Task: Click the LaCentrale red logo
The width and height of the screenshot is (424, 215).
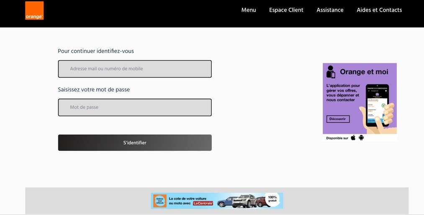Action: (203, 203)
